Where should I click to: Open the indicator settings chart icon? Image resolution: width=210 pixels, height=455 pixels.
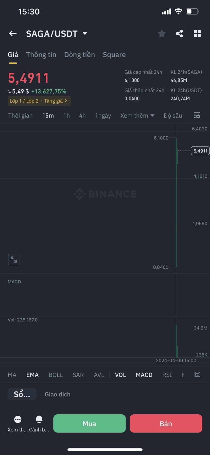coord(197,375)
